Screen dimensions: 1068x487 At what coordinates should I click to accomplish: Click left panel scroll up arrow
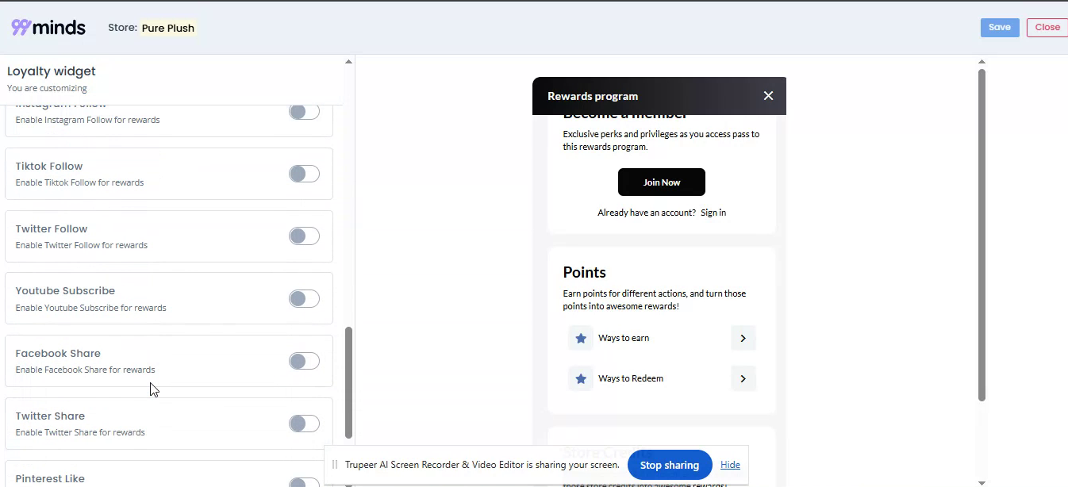tap(348, 62)
